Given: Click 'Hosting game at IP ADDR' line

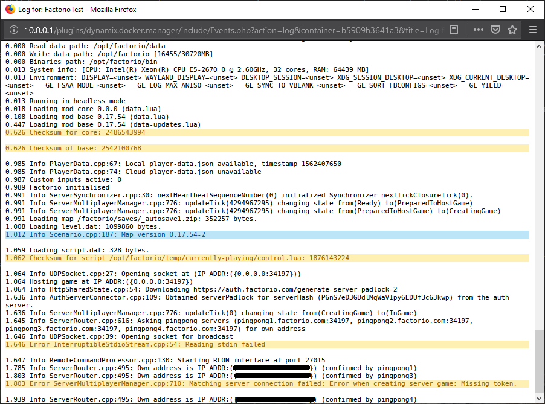Looking at the screenshot, I should click(99, 282).
